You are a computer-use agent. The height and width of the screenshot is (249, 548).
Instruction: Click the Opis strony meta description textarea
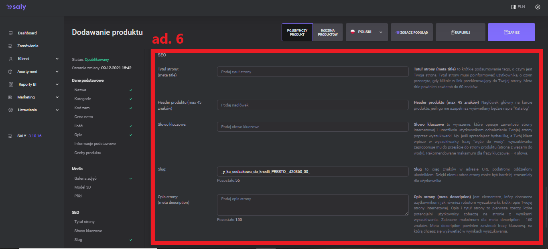pyautogui.click(x=313, y=205)
